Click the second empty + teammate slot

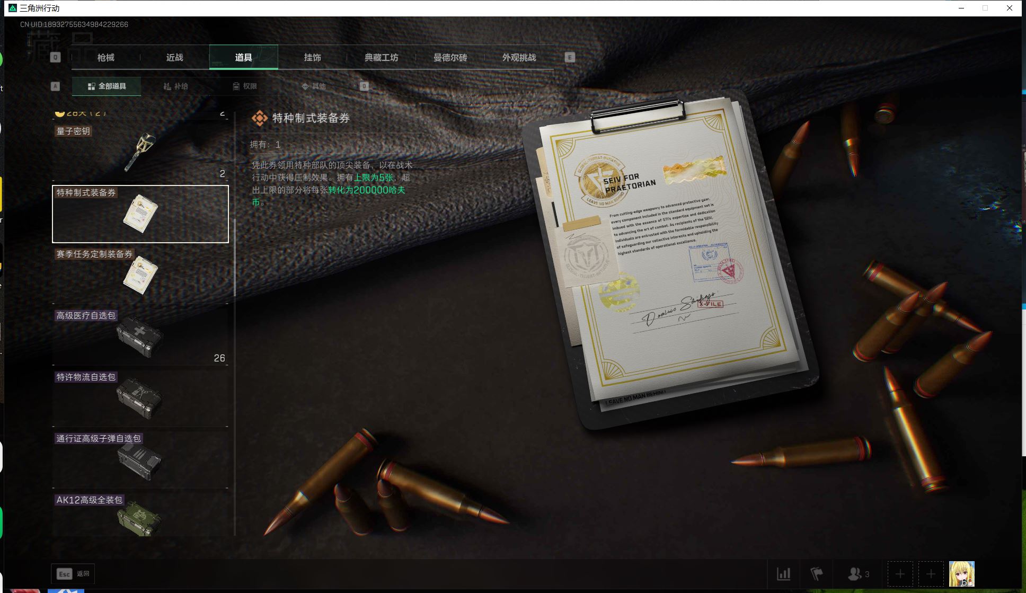pos(930,573)
